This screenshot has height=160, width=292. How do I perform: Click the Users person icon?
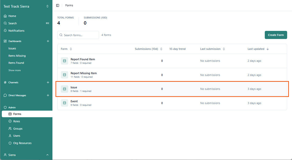pos(10,136)
